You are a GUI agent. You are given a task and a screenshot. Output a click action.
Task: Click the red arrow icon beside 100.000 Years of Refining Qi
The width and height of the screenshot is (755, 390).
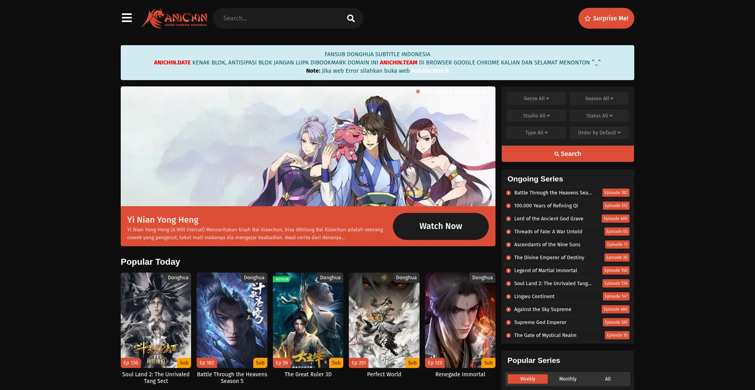click(x=508, y=206)
